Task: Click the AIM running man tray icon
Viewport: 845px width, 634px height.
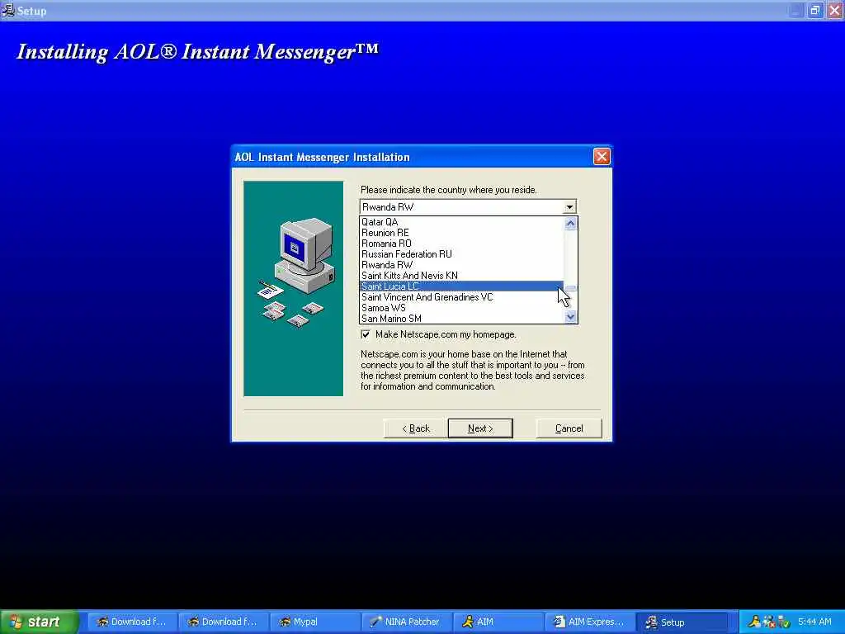Action: pos(754,622)
